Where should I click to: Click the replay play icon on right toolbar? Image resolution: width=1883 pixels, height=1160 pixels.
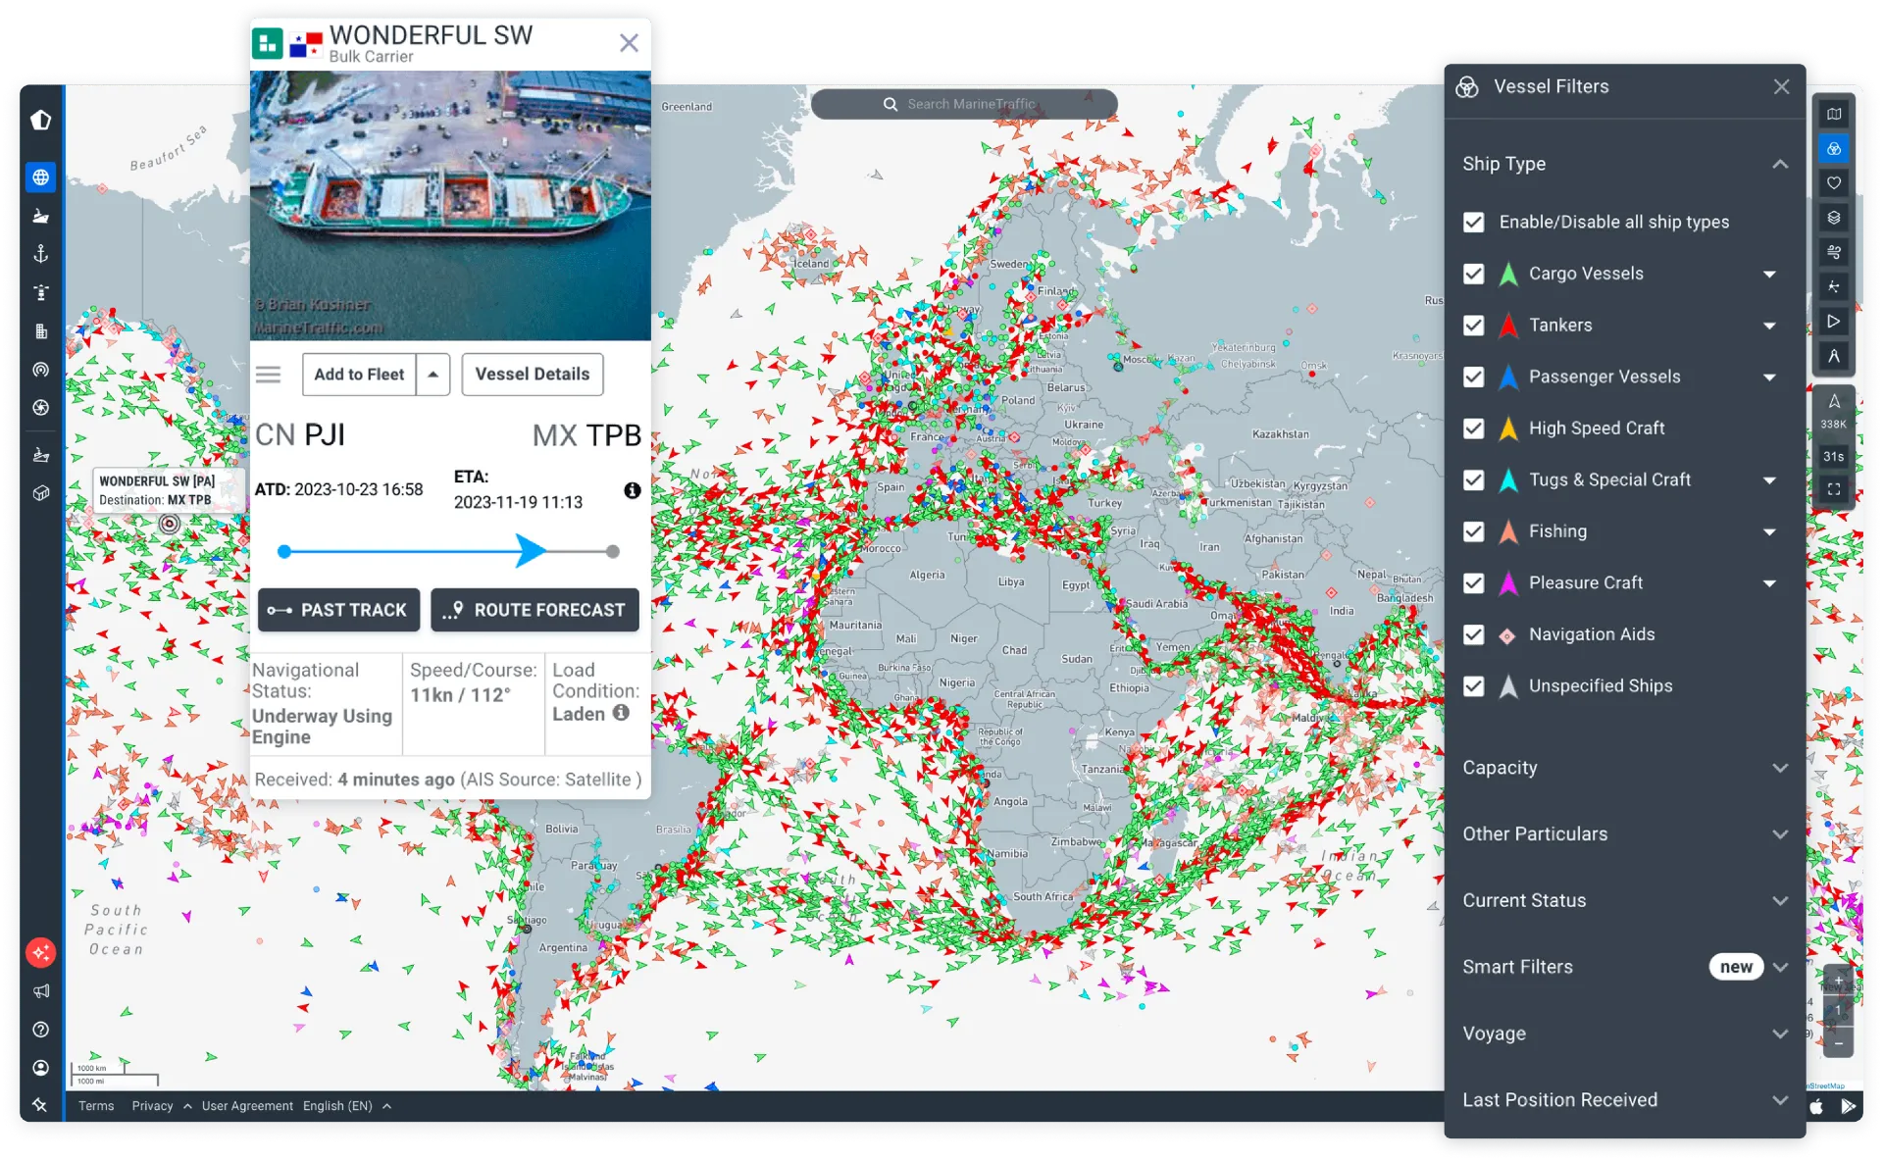click(1835, 323)
